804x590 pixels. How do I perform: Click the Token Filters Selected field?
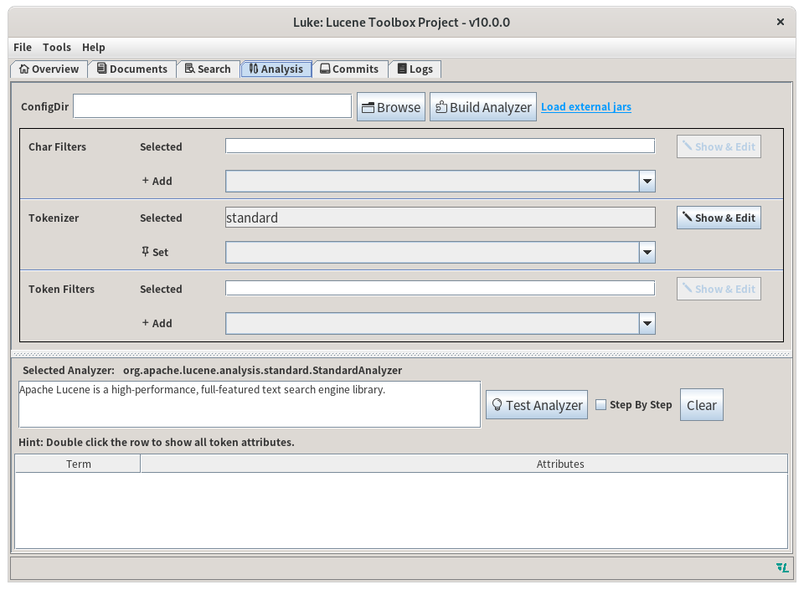(440, 289)
